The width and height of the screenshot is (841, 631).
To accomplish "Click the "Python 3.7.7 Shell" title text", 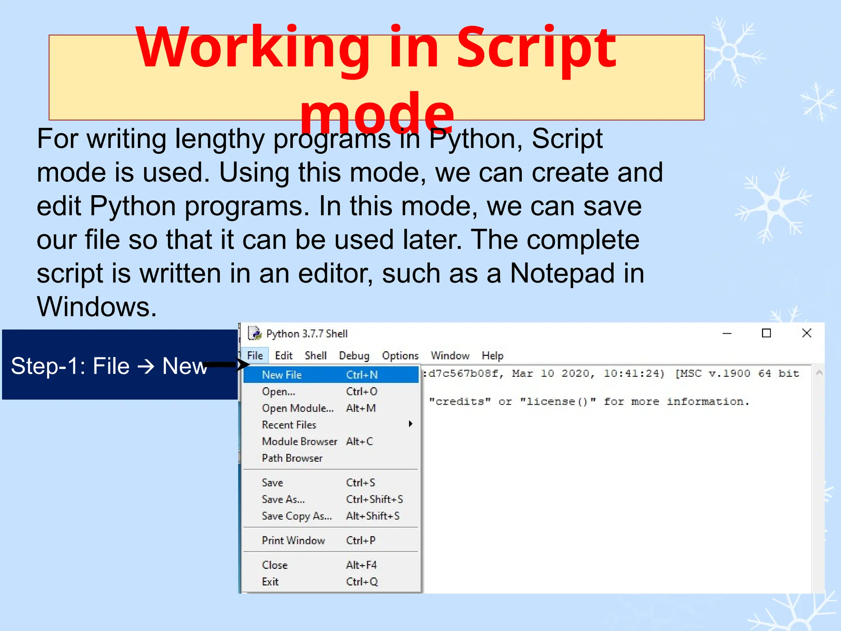I will click(x=307, y=334).
